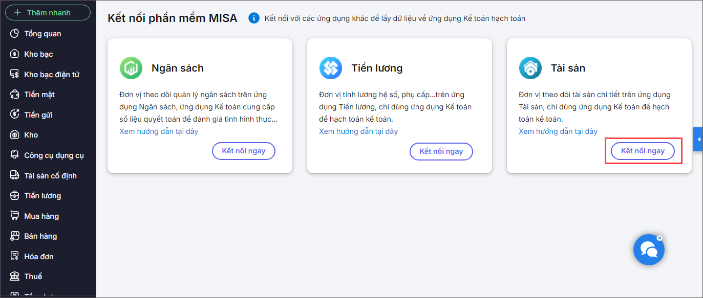703x298 pixels.
Task: Click the Công cụ dụng cụ icon
Action: [15, 155]
